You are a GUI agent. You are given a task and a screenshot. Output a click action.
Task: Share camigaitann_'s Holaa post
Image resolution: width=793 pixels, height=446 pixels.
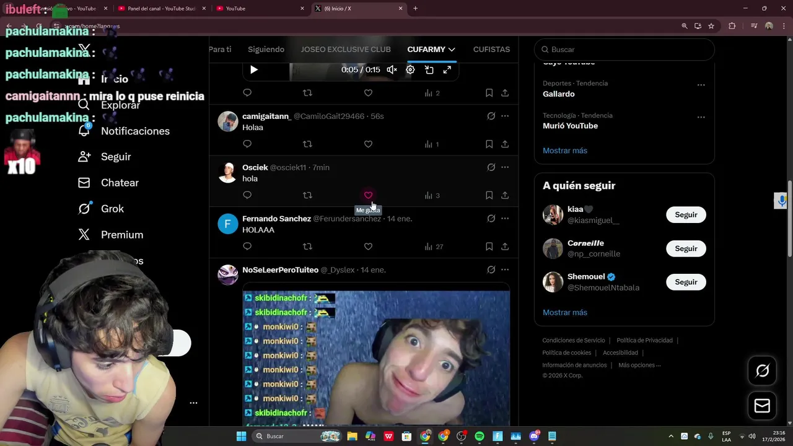(x=505, y=144)
